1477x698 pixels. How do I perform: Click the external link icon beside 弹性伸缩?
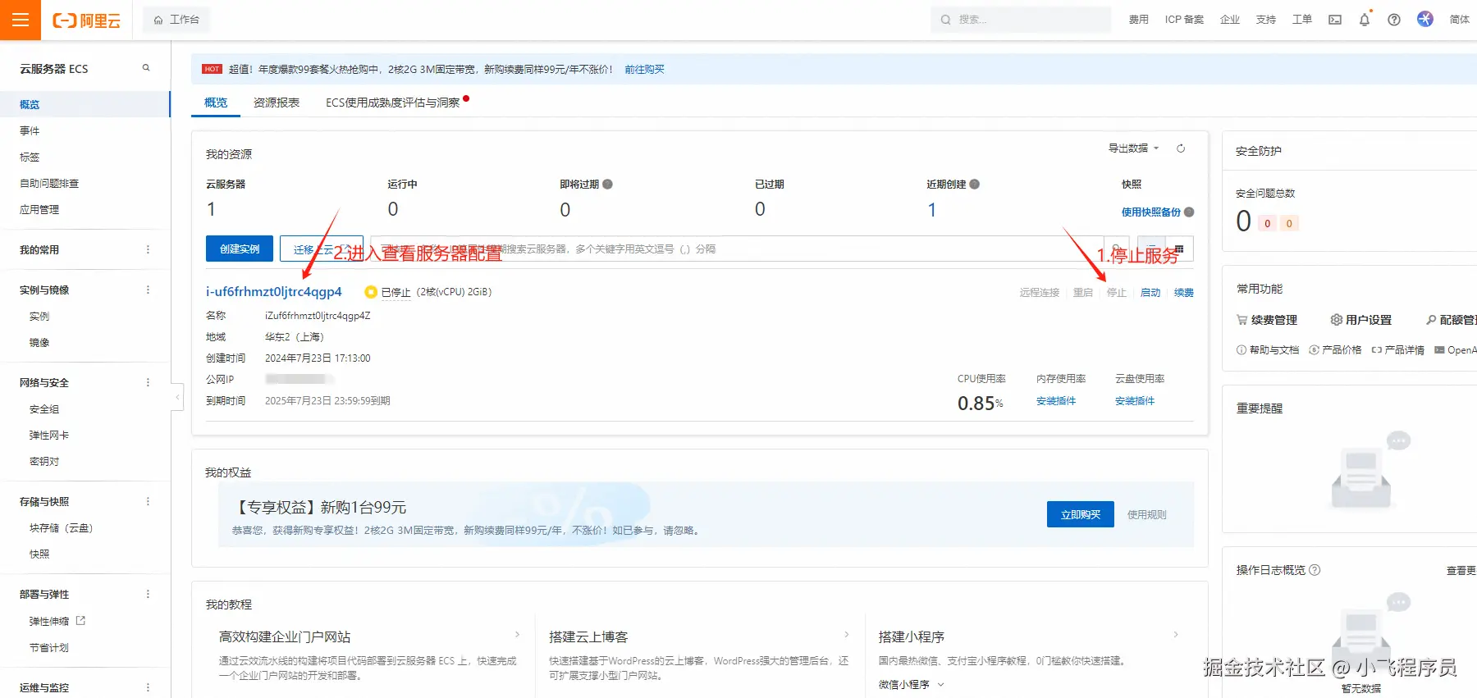80,621
